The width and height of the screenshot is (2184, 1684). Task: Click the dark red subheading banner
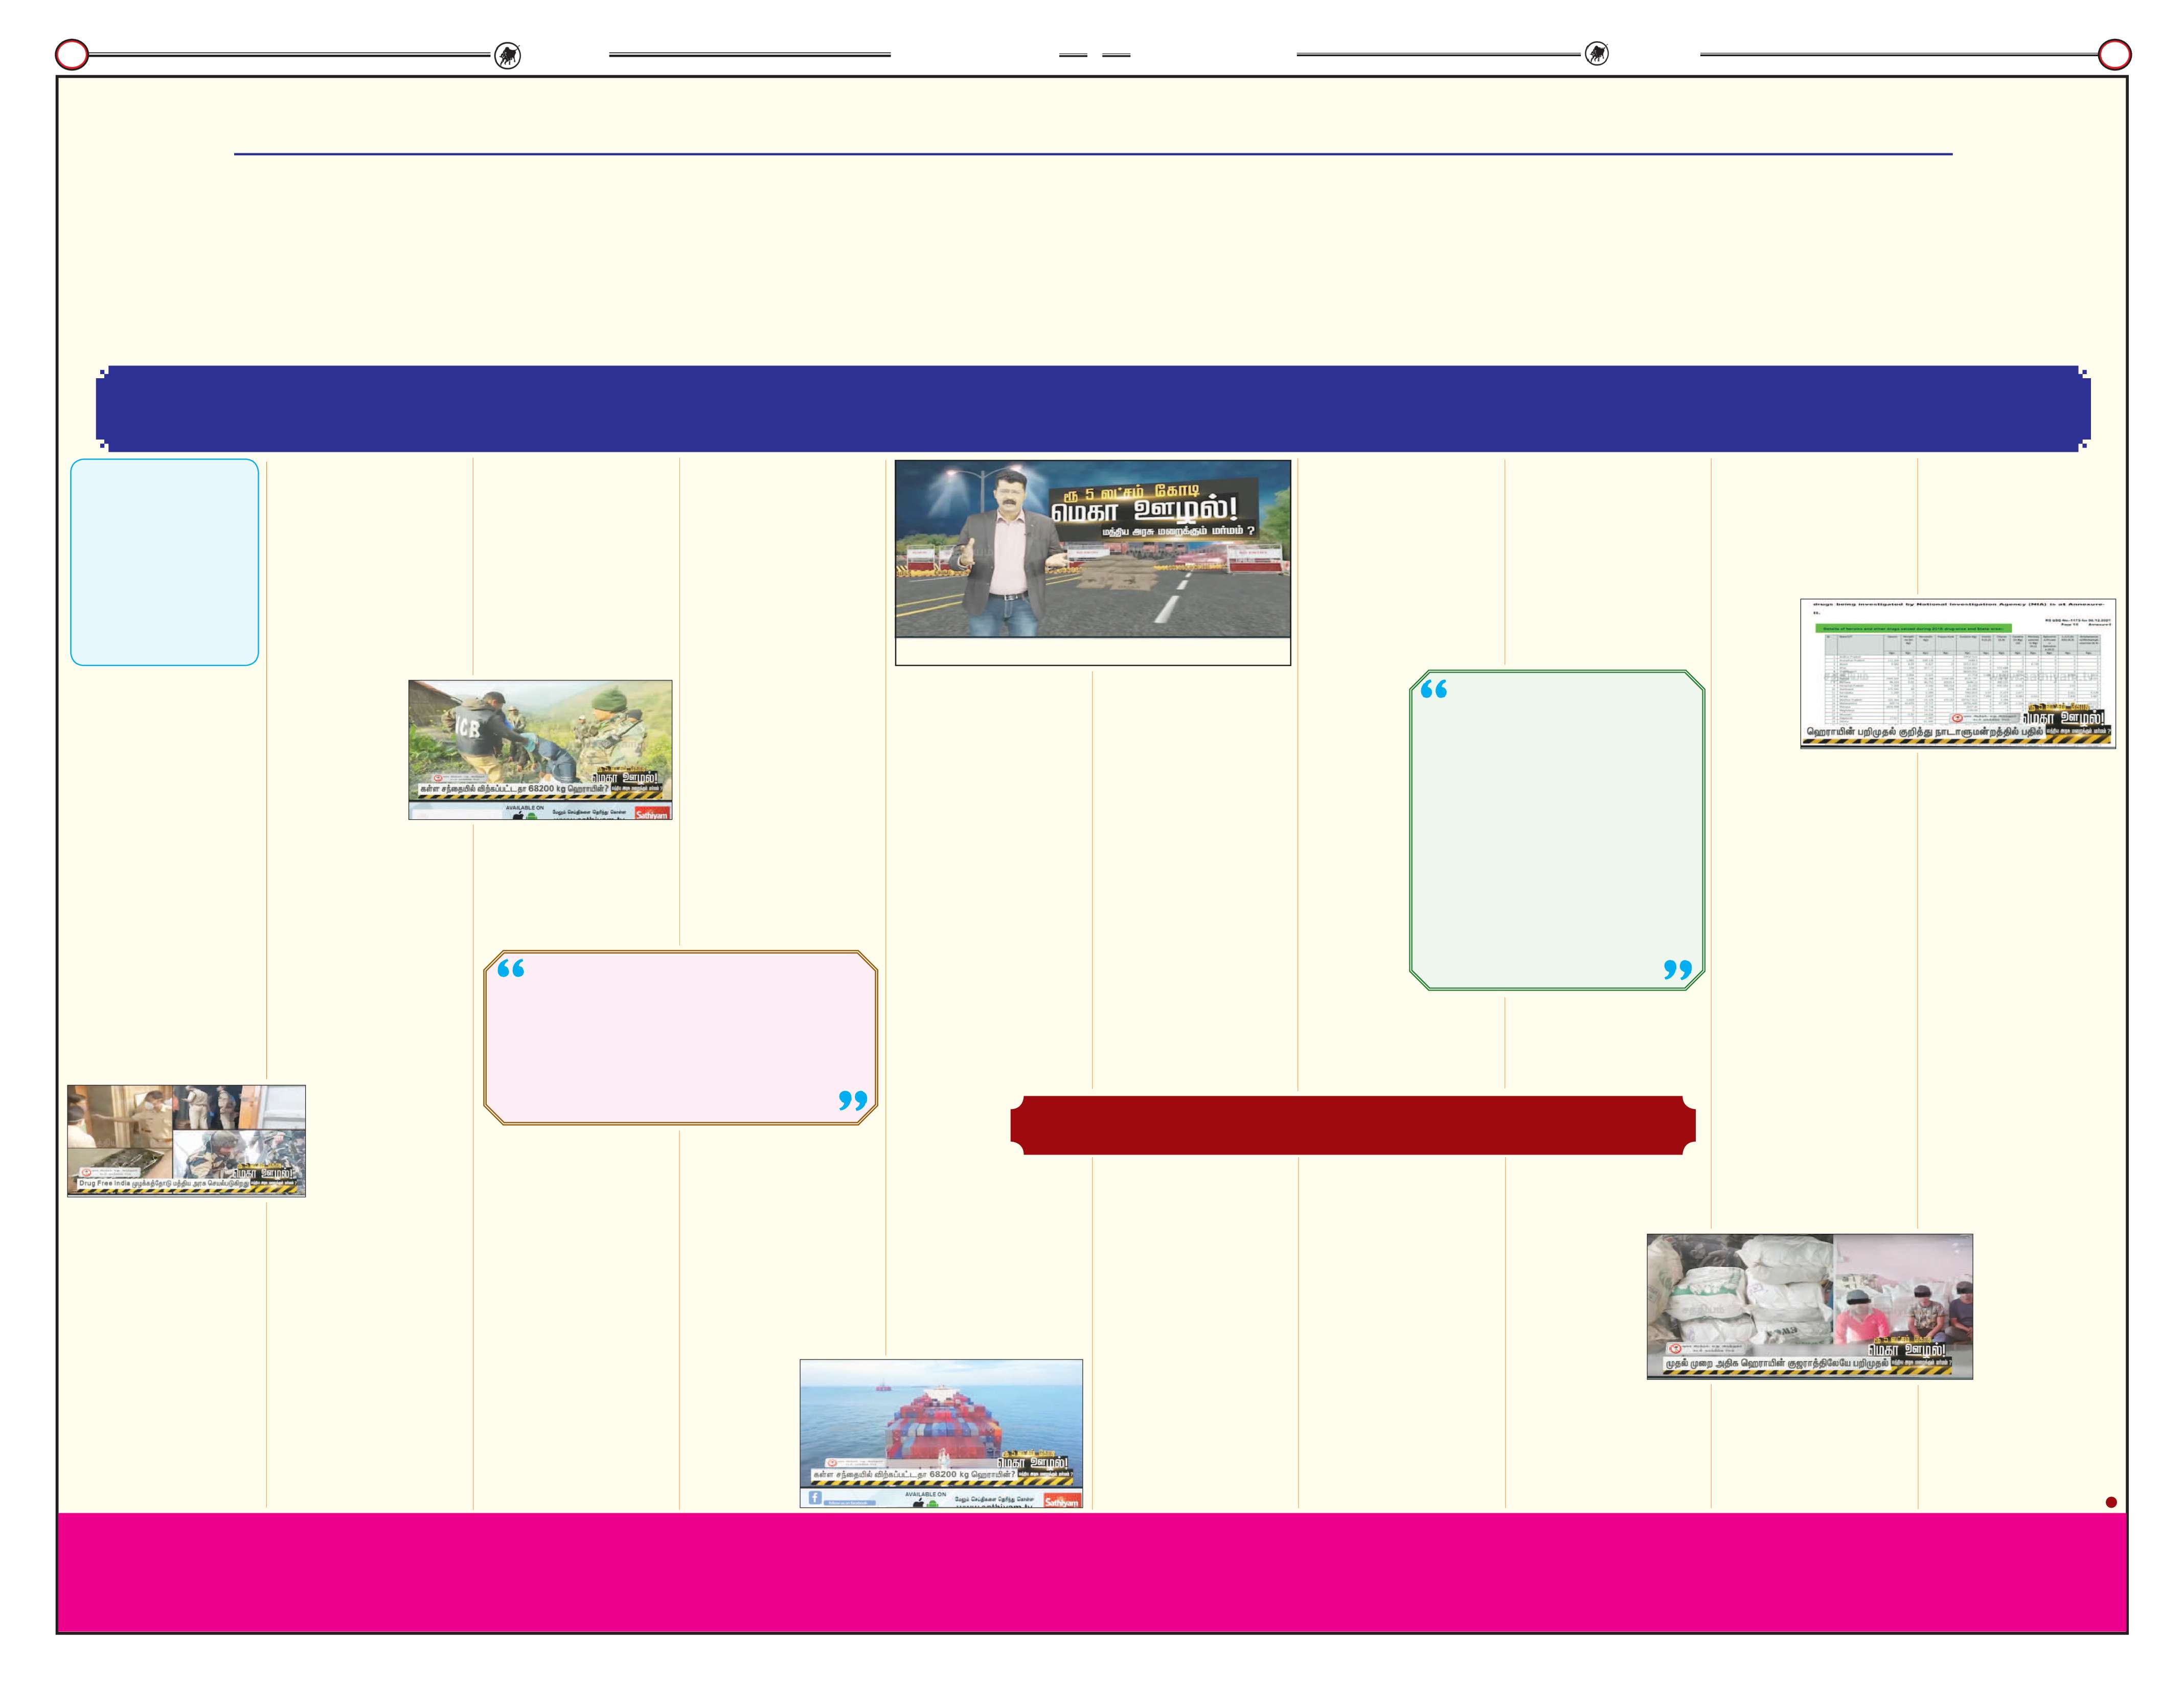(x=1352, y=1125)
